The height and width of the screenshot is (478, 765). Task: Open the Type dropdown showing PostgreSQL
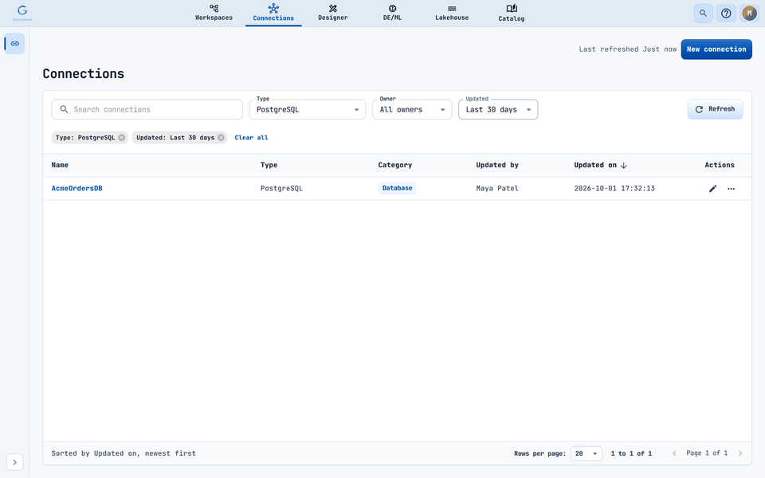(x=308, y=109)
